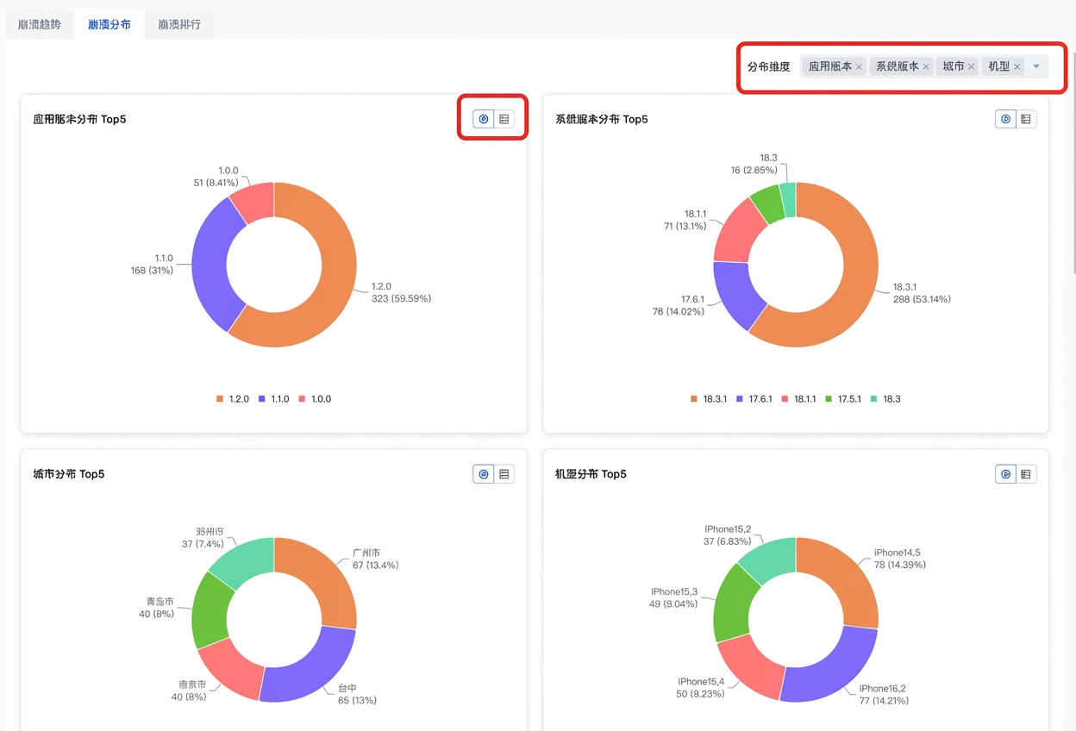Select pie chart icon on 机型分布

(1005, 474)
